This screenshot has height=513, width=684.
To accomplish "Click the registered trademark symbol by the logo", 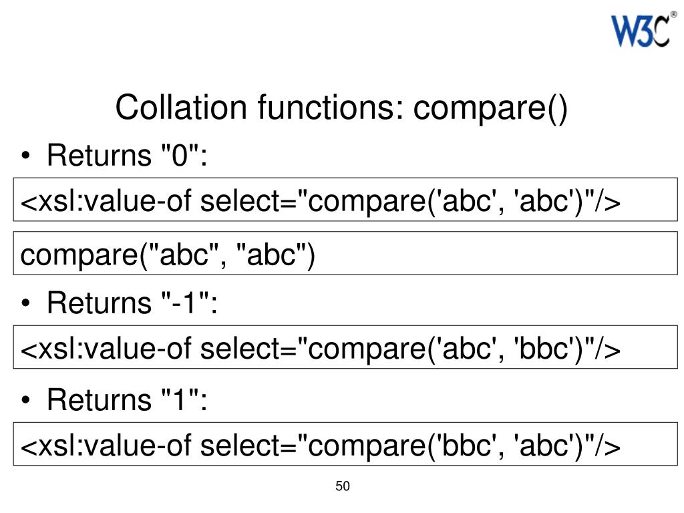I will point(673,15).
